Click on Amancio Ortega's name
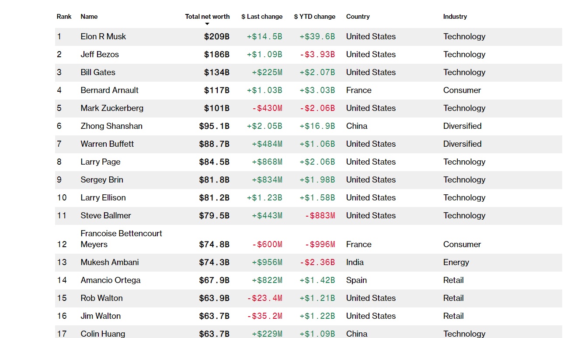This screenshot has height=338, width=588. [111, 280]
